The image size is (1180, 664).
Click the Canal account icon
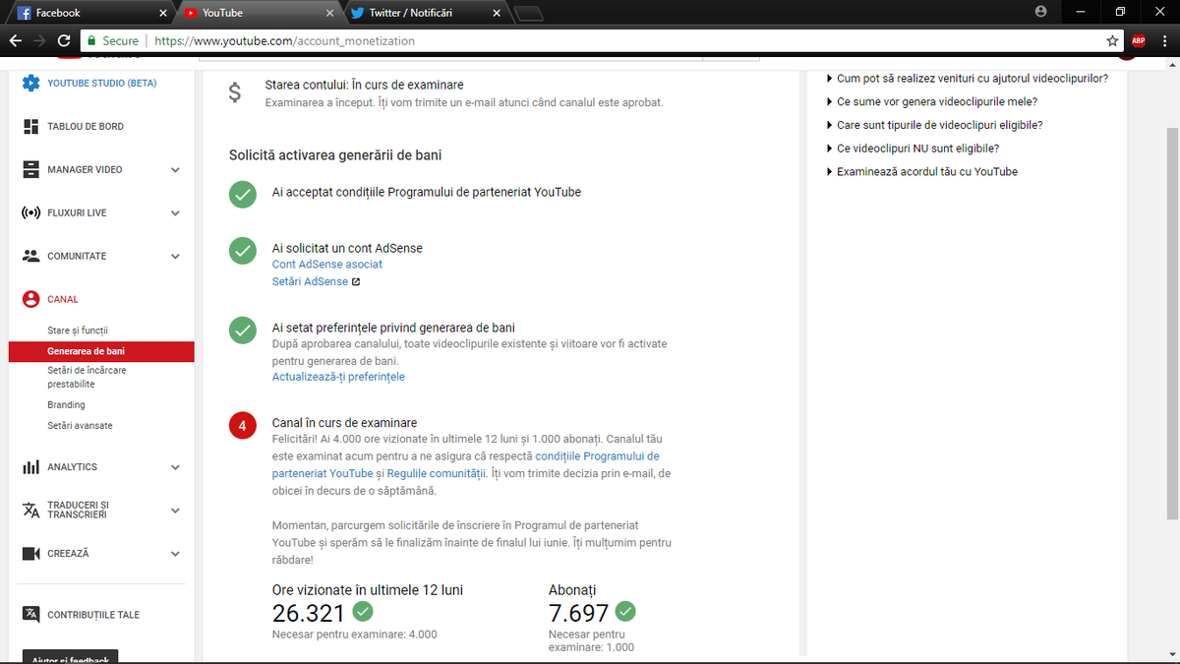coord(30,299)
